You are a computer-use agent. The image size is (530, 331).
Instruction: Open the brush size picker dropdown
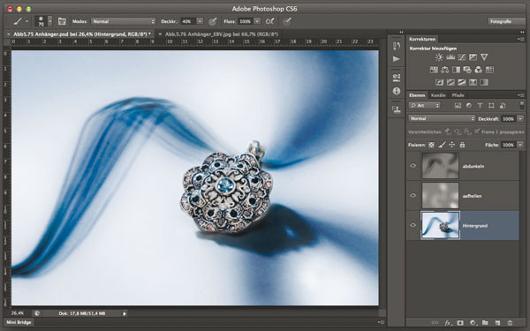click(50, 21)
